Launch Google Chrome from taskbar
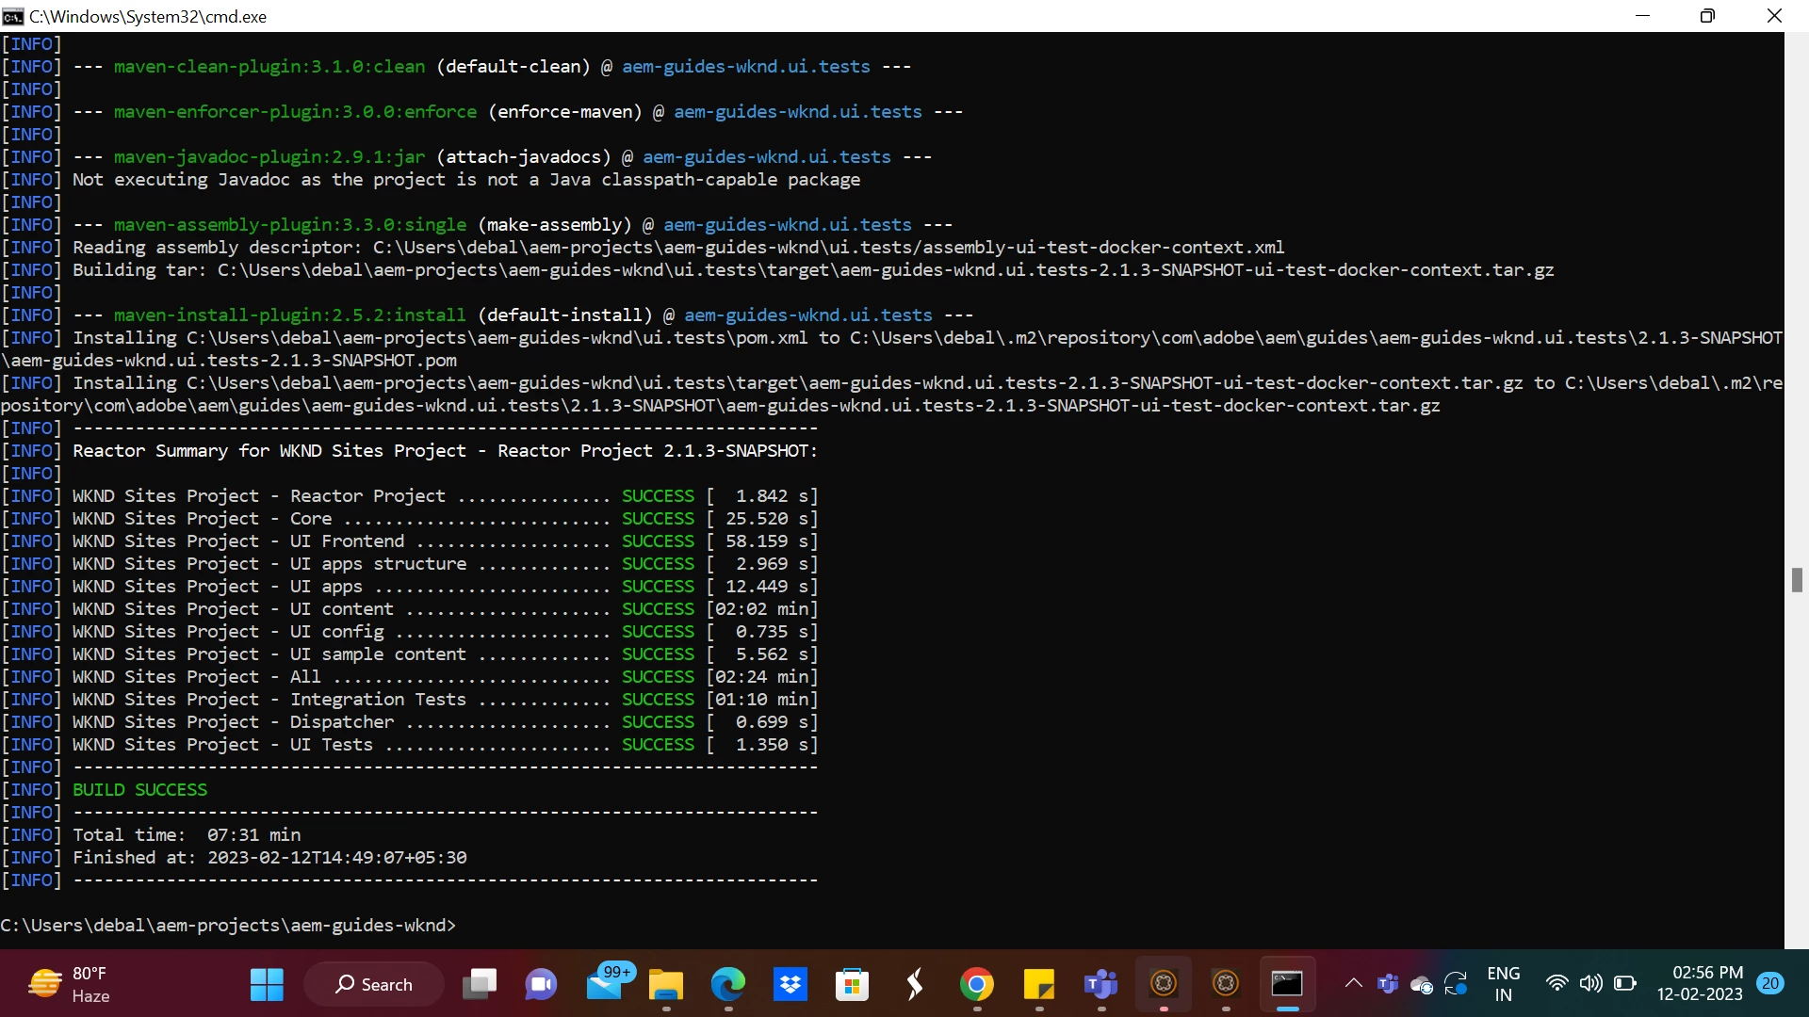1809x1017 pixels. click(977, 984)
